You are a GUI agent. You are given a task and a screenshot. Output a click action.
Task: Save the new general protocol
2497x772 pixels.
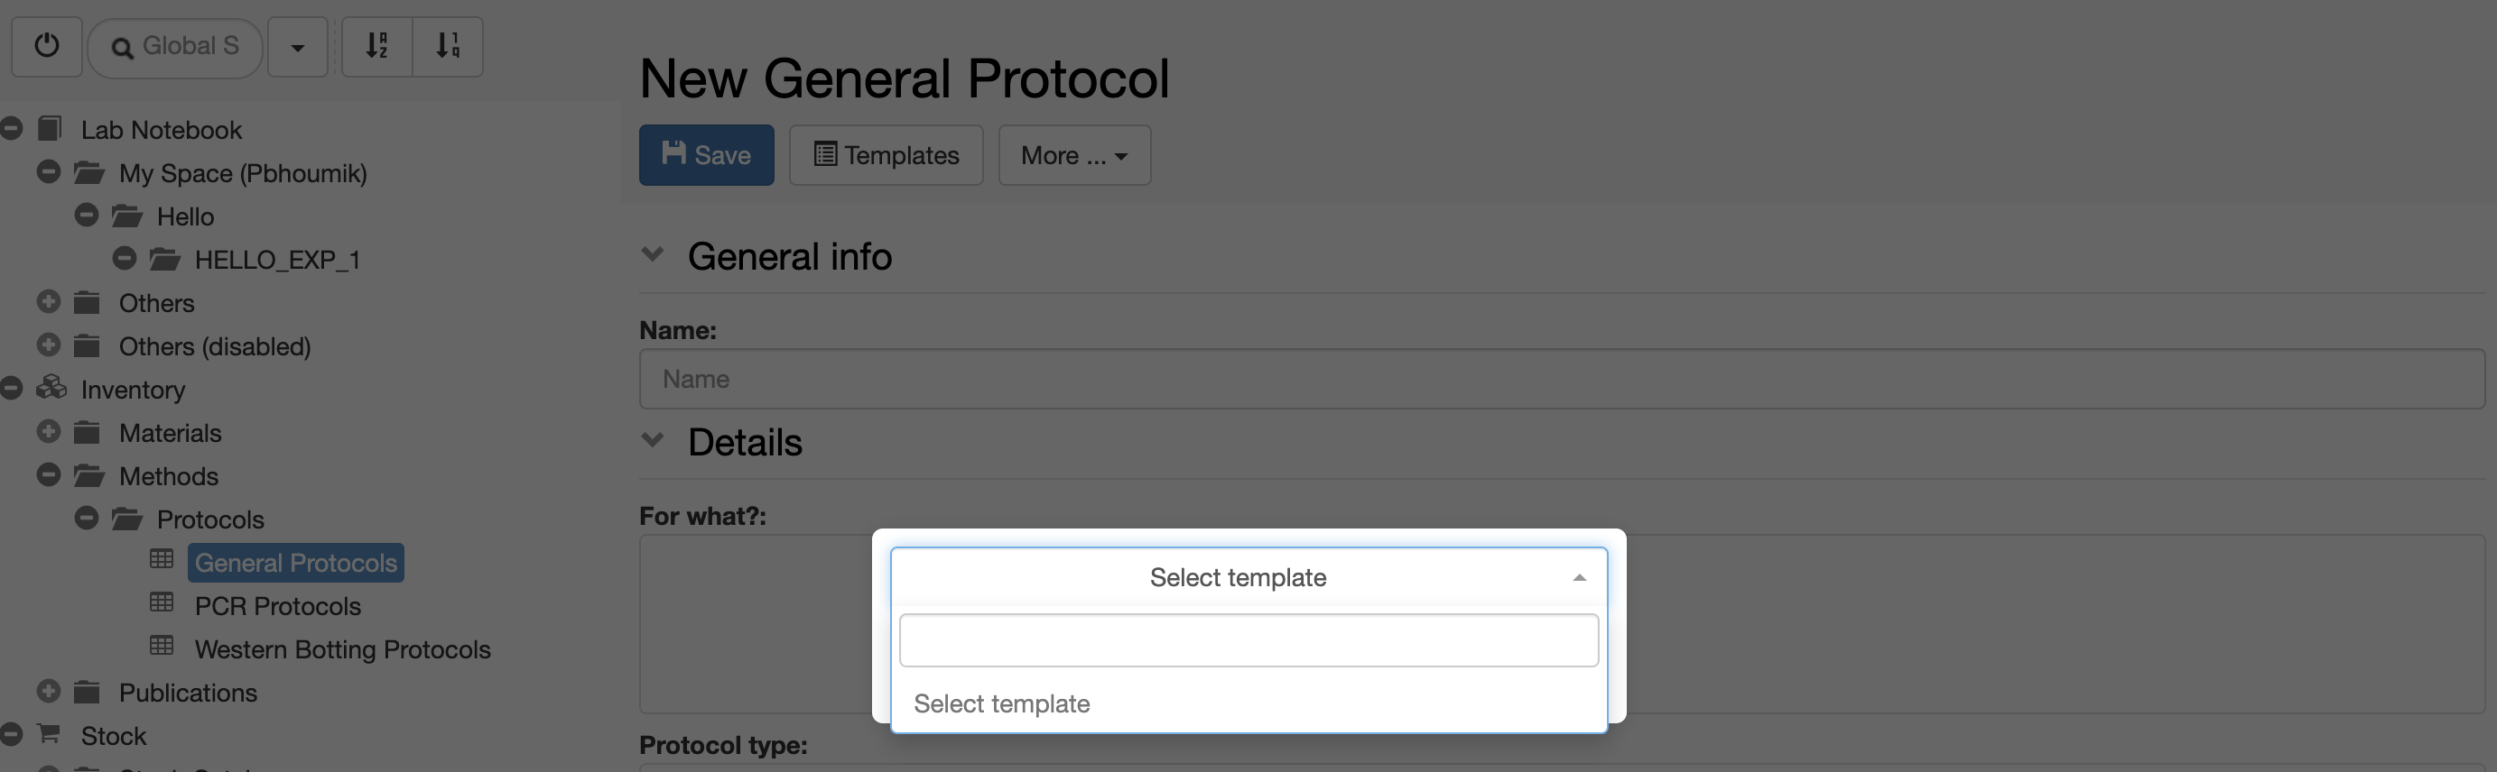tap(707, 155)
